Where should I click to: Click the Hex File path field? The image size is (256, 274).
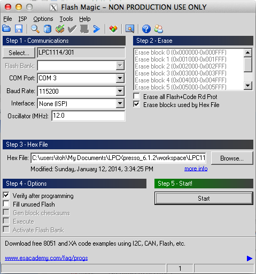[x=118, y=158]
